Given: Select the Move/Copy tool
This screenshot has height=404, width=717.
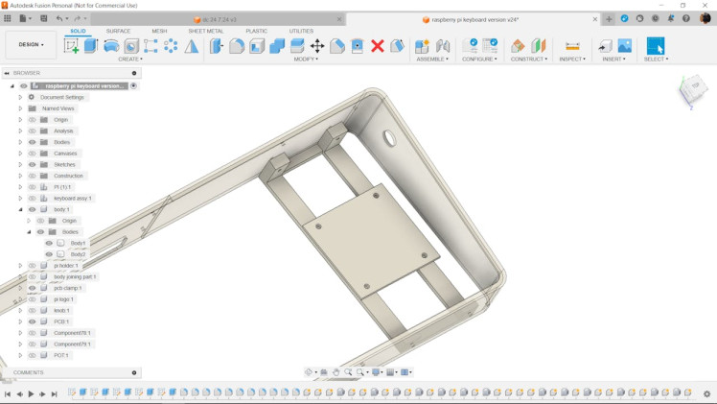Looking at the screenshot, I should (x=317, y=46).
